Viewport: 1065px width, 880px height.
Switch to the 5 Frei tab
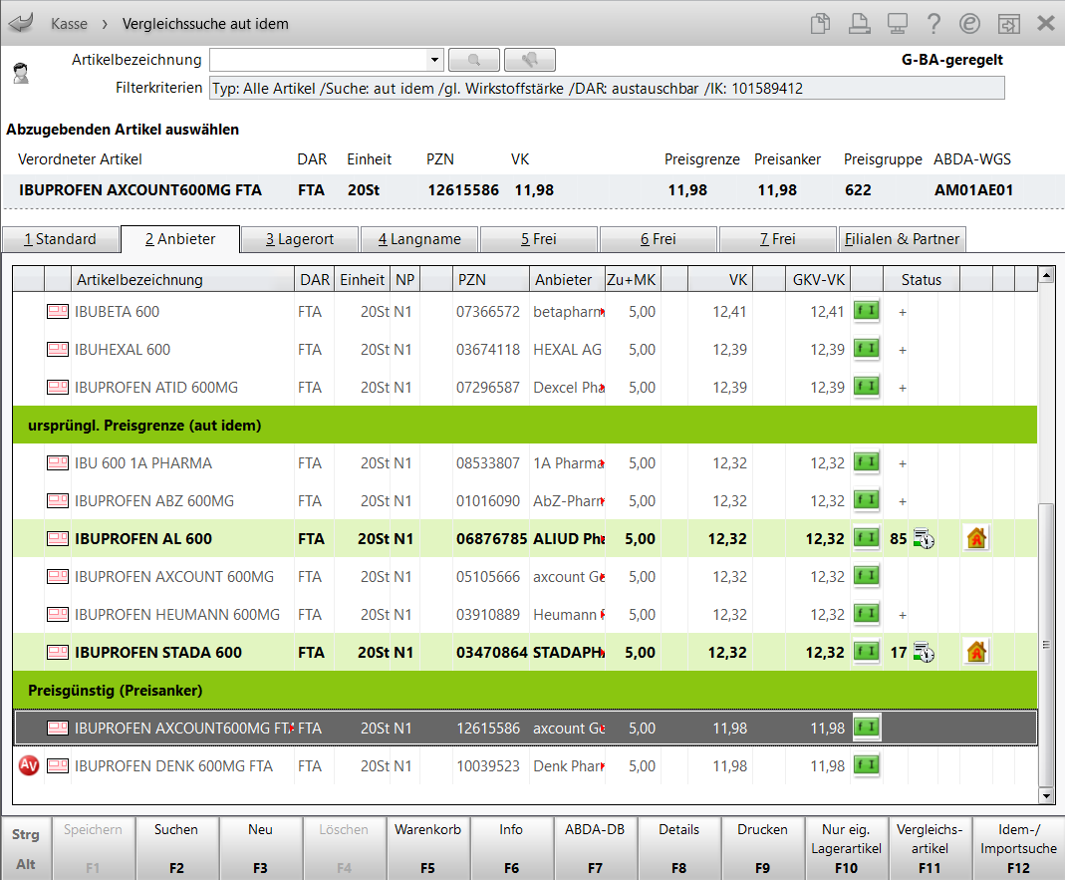(x=539, y=239)
